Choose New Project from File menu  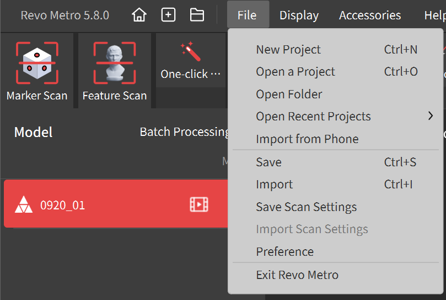pyautogui.click(x=288, y=49)
